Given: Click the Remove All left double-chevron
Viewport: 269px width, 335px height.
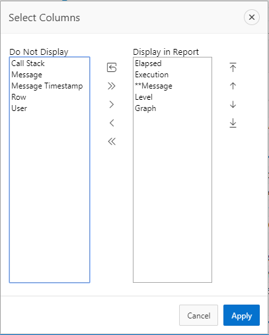Looking at the screenshot, I should (112, 141).
